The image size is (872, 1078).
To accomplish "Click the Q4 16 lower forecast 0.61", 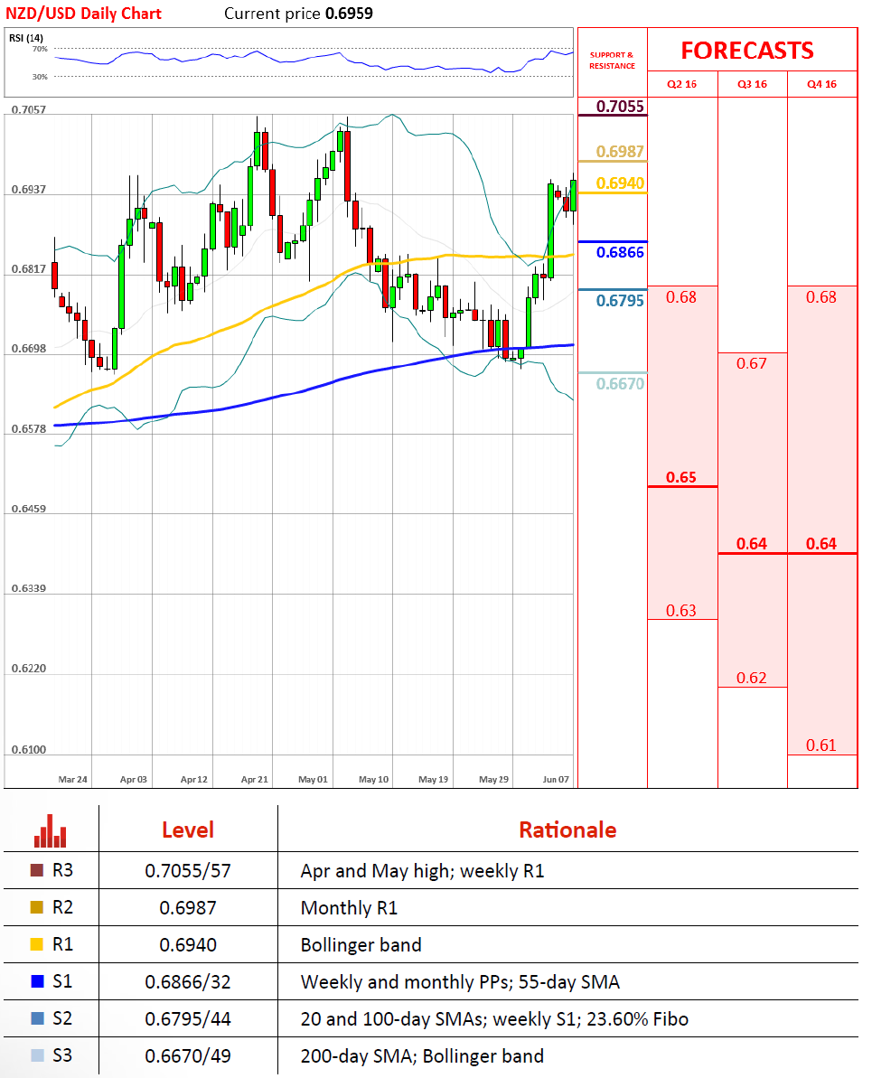I will pyautogui.click(x=821, y=745).
